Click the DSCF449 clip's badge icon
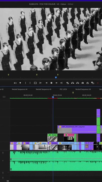This screenshot has width=102, height=182. (x=66, y=135)
